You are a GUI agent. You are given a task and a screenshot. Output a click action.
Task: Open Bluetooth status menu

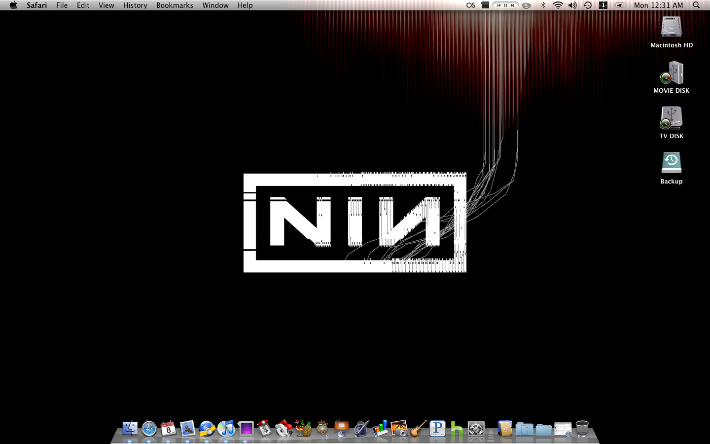coord(543,5)
